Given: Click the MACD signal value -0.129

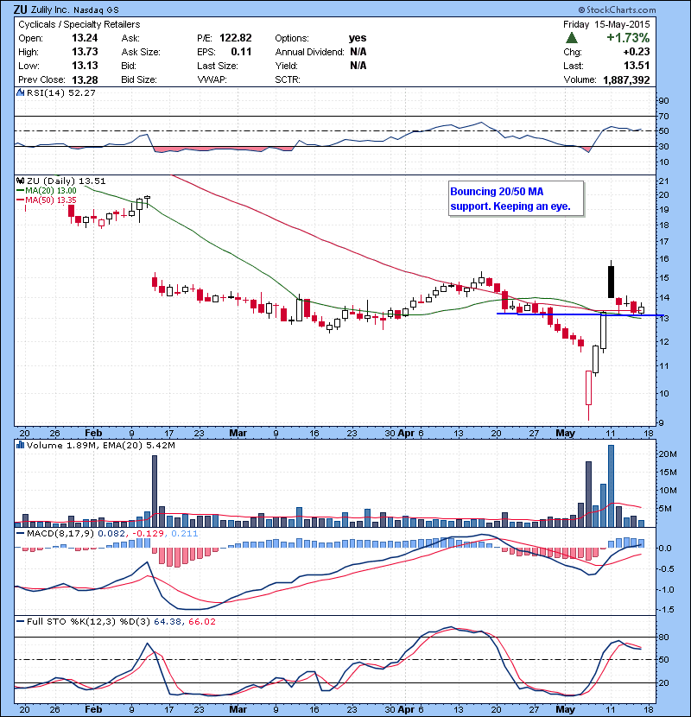Looking at the screenshot, I should tap(149, 534).
